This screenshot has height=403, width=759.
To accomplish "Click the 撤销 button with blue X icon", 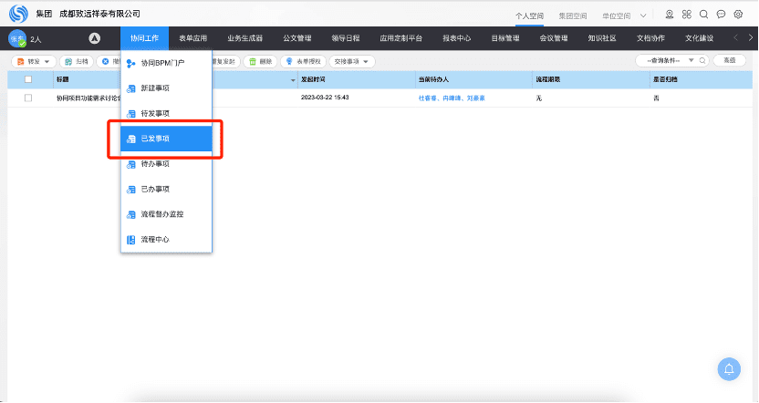I will (109, 61).
